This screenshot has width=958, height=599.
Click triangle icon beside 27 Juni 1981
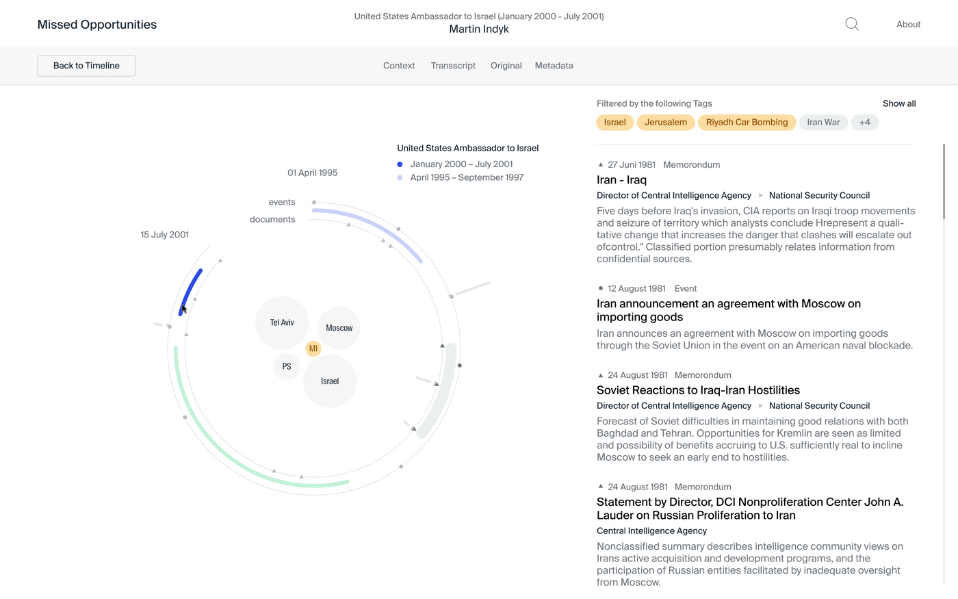(601, 164)
